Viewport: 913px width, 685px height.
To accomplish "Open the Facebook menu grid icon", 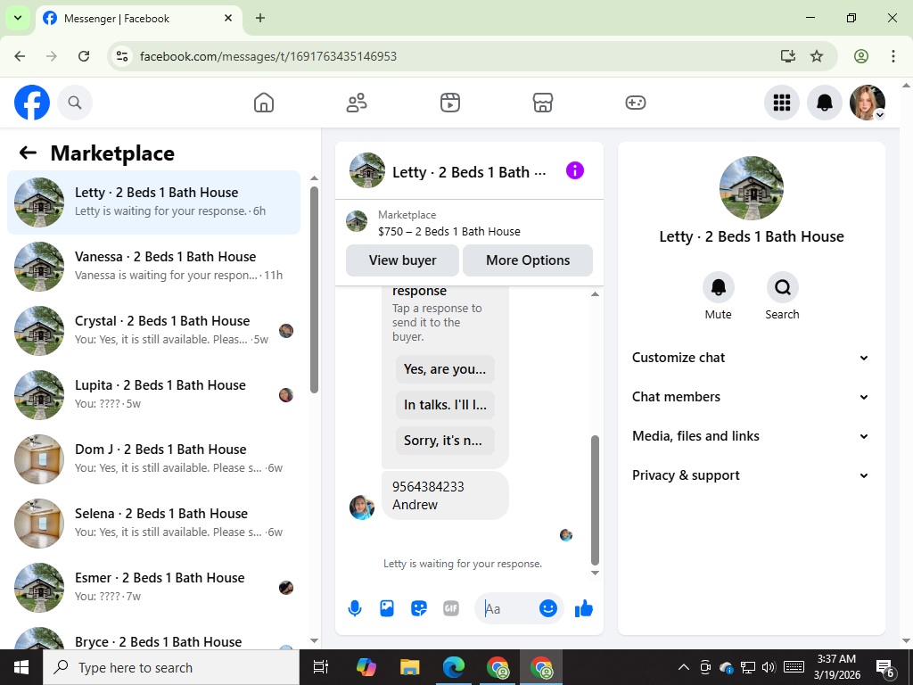I will pos(781,103).
